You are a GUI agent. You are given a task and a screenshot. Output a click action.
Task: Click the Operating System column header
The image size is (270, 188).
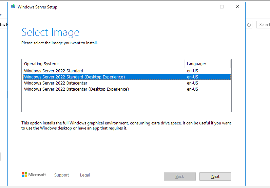point(41,64)
